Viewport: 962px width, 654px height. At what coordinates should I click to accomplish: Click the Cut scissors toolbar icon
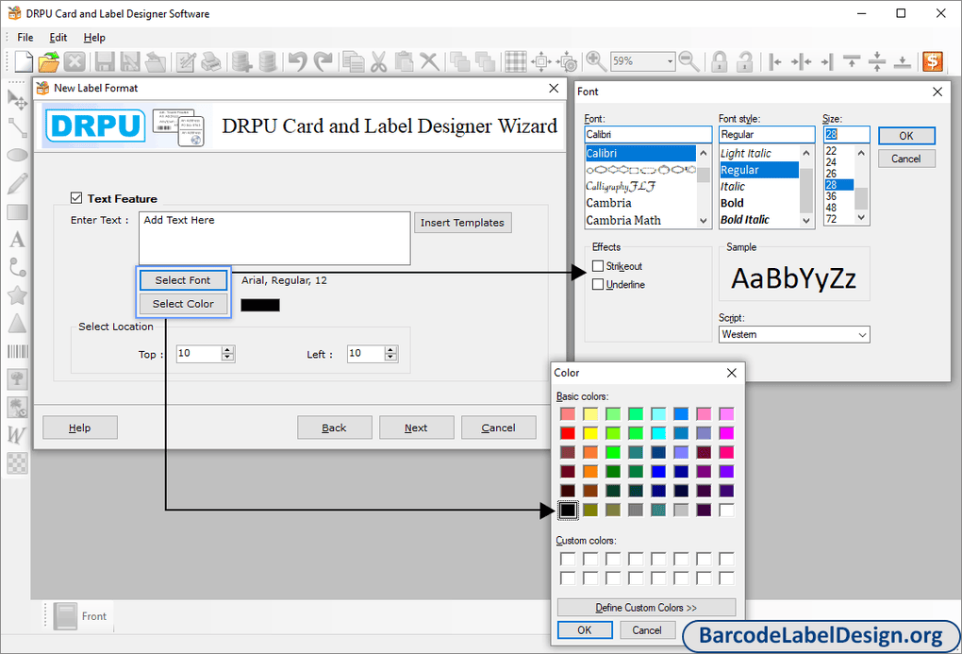[378, 61]
